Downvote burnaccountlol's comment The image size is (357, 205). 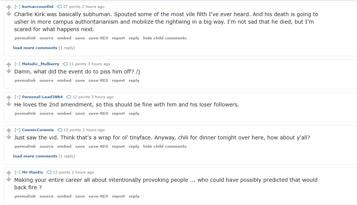tap(9, 14)
